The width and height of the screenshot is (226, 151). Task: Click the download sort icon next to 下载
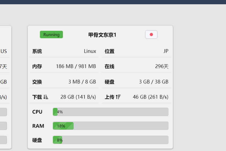click(x=46, y=97)
